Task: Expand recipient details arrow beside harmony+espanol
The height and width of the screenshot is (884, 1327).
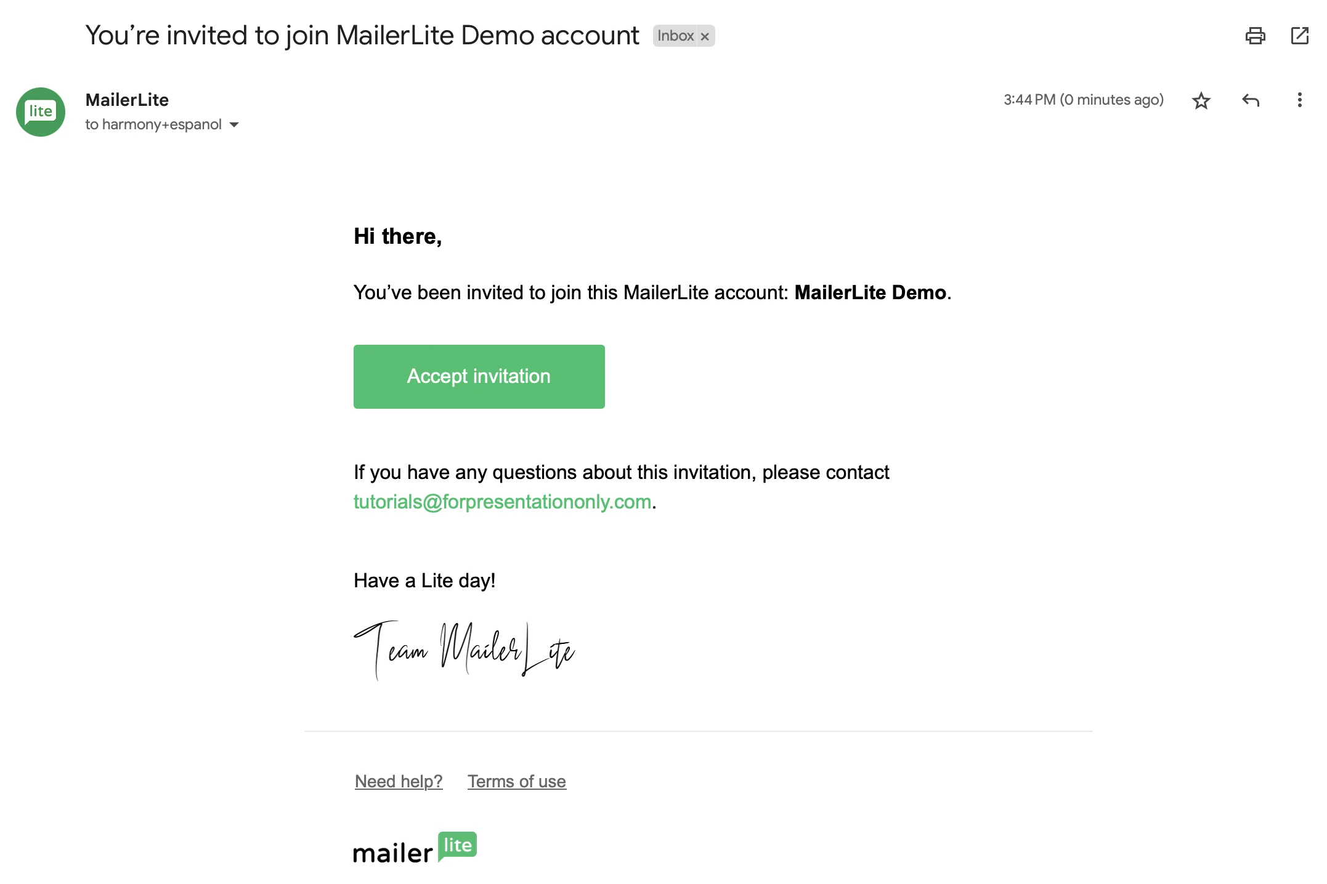Action: pyautogui.click(x=234, y=125)
